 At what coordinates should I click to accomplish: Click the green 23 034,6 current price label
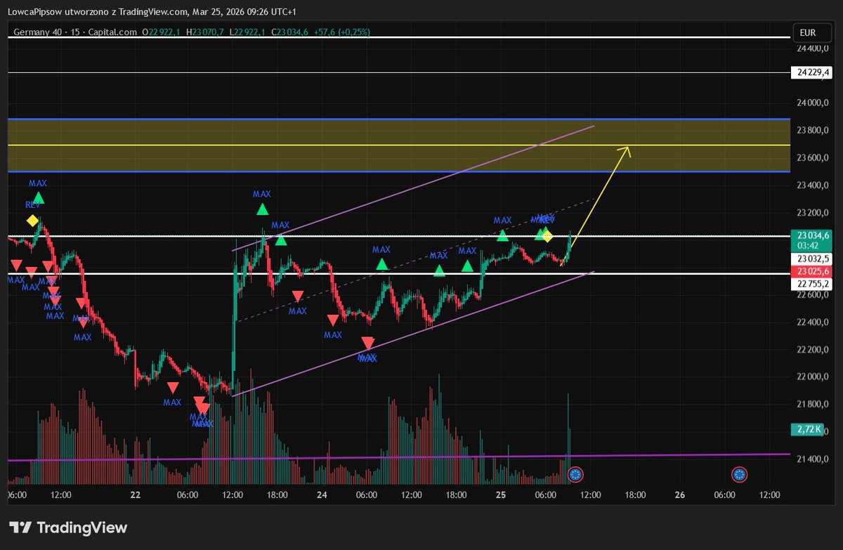pyautogui.click(x=813, y=235)
